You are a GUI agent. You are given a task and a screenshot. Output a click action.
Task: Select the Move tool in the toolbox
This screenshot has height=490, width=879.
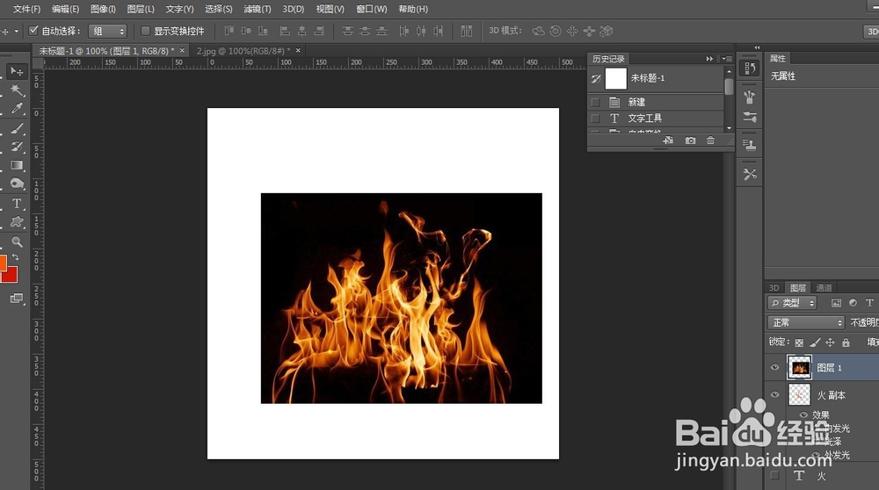click(x=17, y=72)
